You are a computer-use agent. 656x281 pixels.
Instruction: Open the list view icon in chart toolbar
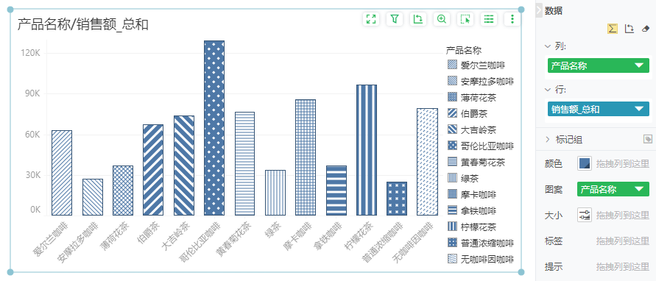pyautogui.click(x=489, y=19)
